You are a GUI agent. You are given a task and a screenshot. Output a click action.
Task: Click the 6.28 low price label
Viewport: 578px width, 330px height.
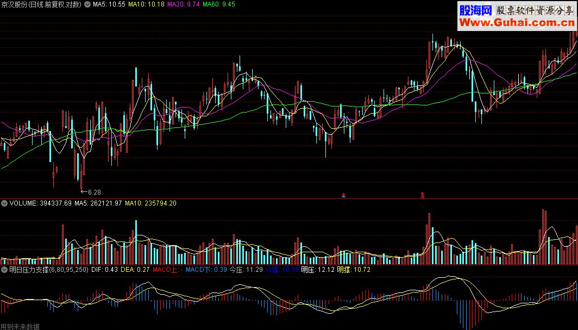(x=95, y=192)
